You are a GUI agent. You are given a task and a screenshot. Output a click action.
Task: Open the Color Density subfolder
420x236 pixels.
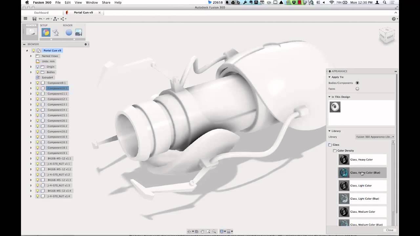click(343, 150)
